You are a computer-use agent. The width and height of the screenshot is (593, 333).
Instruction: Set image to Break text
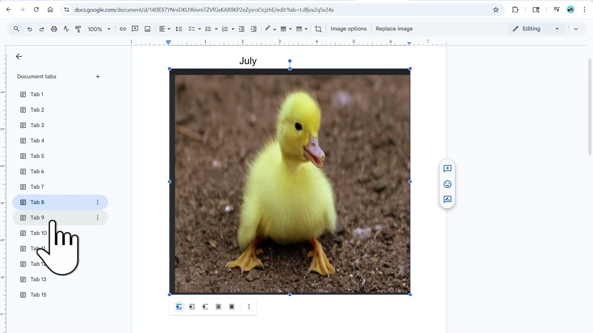pos(205,307)
